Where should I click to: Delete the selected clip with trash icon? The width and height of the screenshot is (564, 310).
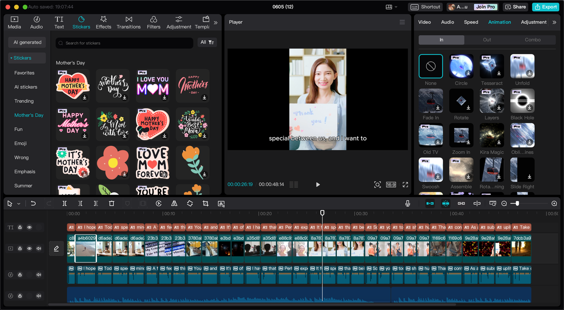[111, 203]
